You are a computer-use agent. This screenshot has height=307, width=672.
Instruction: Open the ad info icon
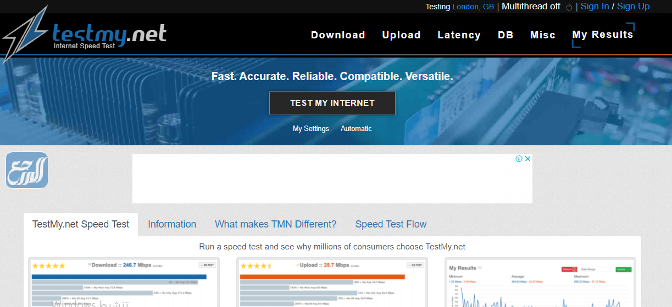tap(519, 159)
